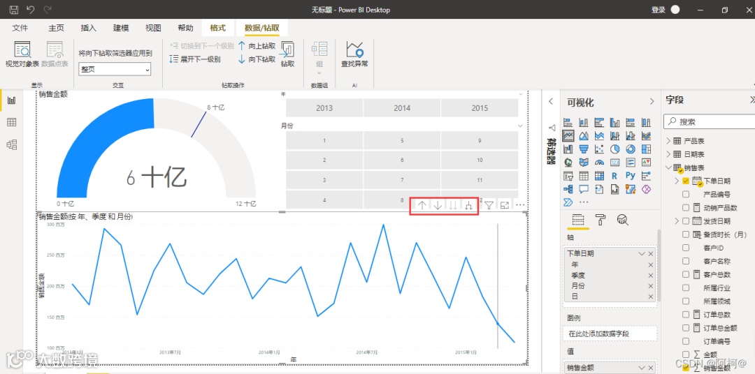This screenshot has width=755, height=374.
Task: Select the matrix visual icon
Action: tap(599, 176)
